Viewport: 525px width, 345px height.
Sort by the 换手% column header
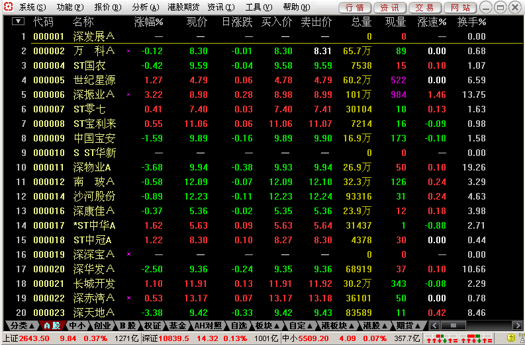(471, 22)
